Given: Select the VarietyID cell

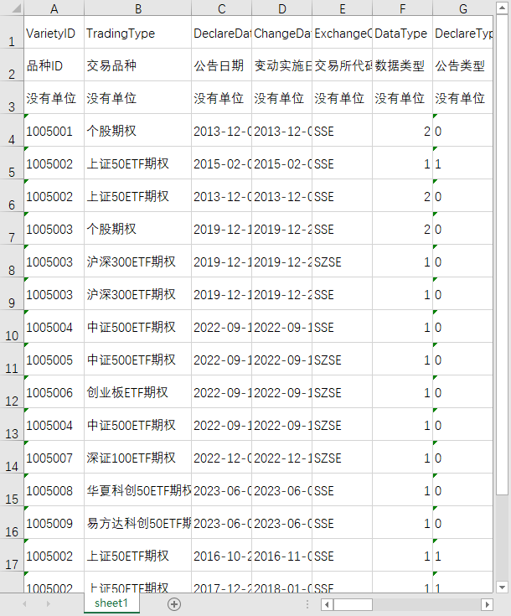Looking at the screenshot, I should click(54, 32).
